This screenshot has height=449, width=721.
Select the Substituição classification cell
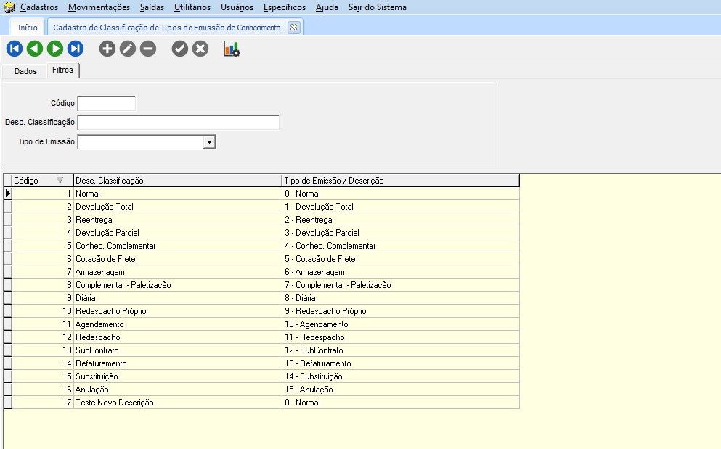177,376
